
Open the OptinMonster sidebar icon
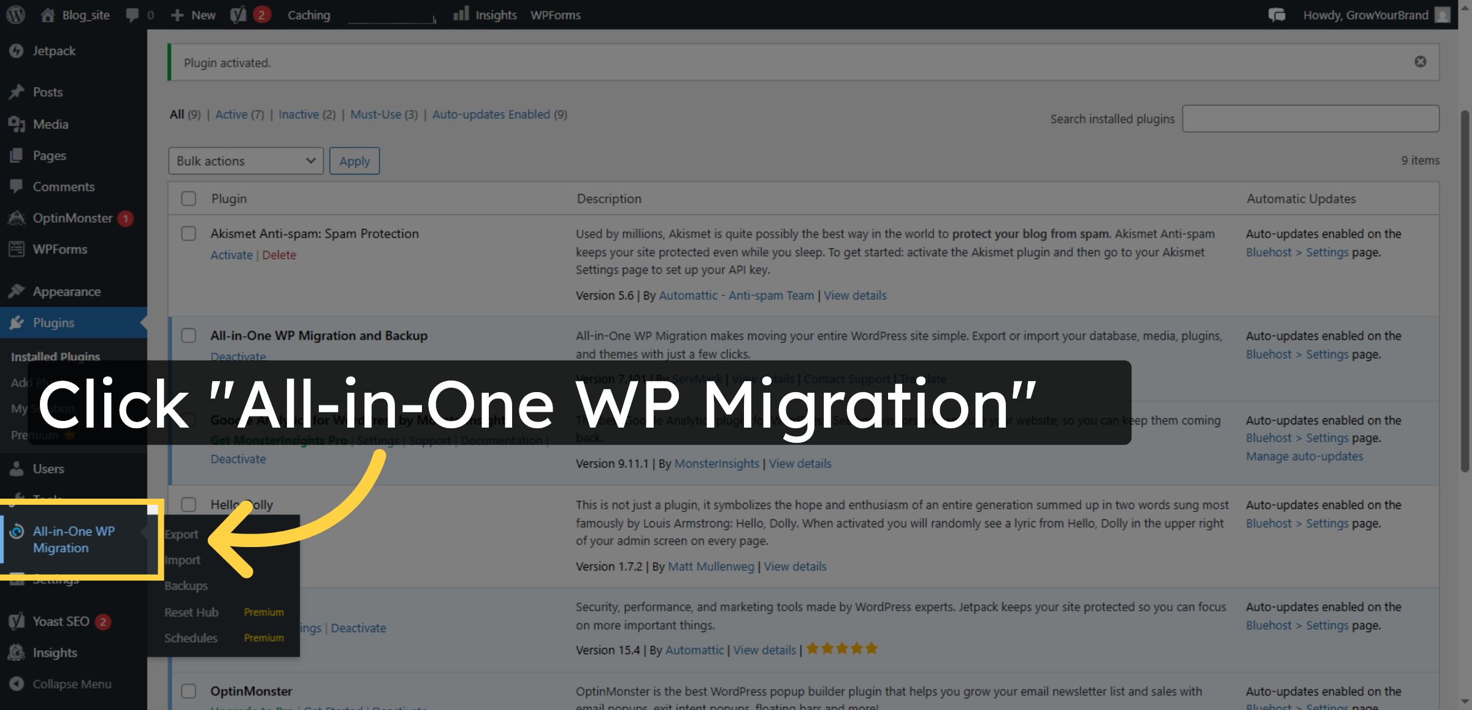[17, 218]
